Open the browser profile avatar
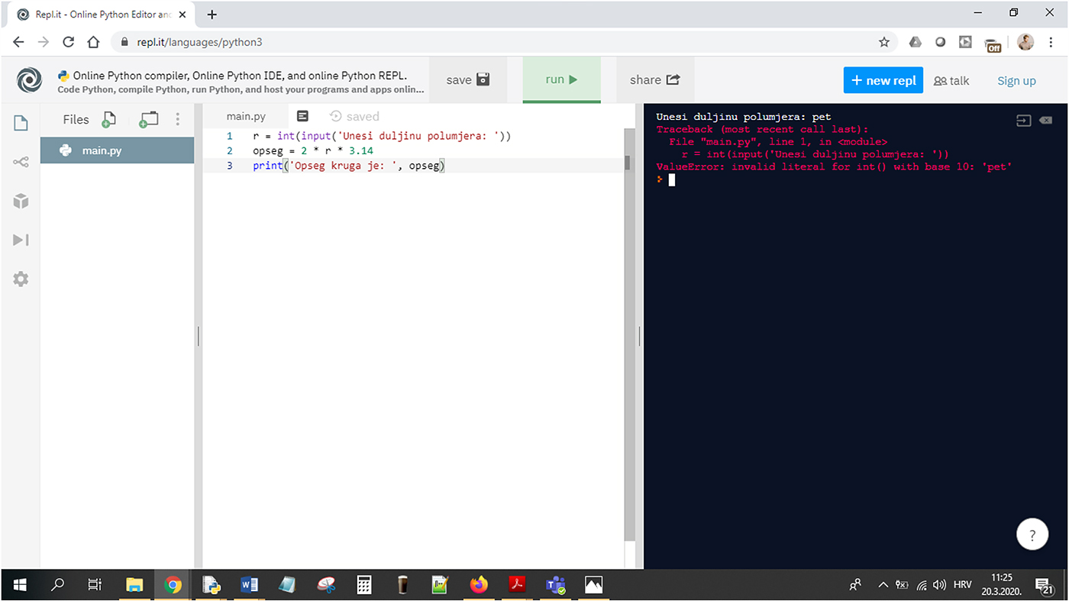The image size is (1069, 601). (1025, 42)
